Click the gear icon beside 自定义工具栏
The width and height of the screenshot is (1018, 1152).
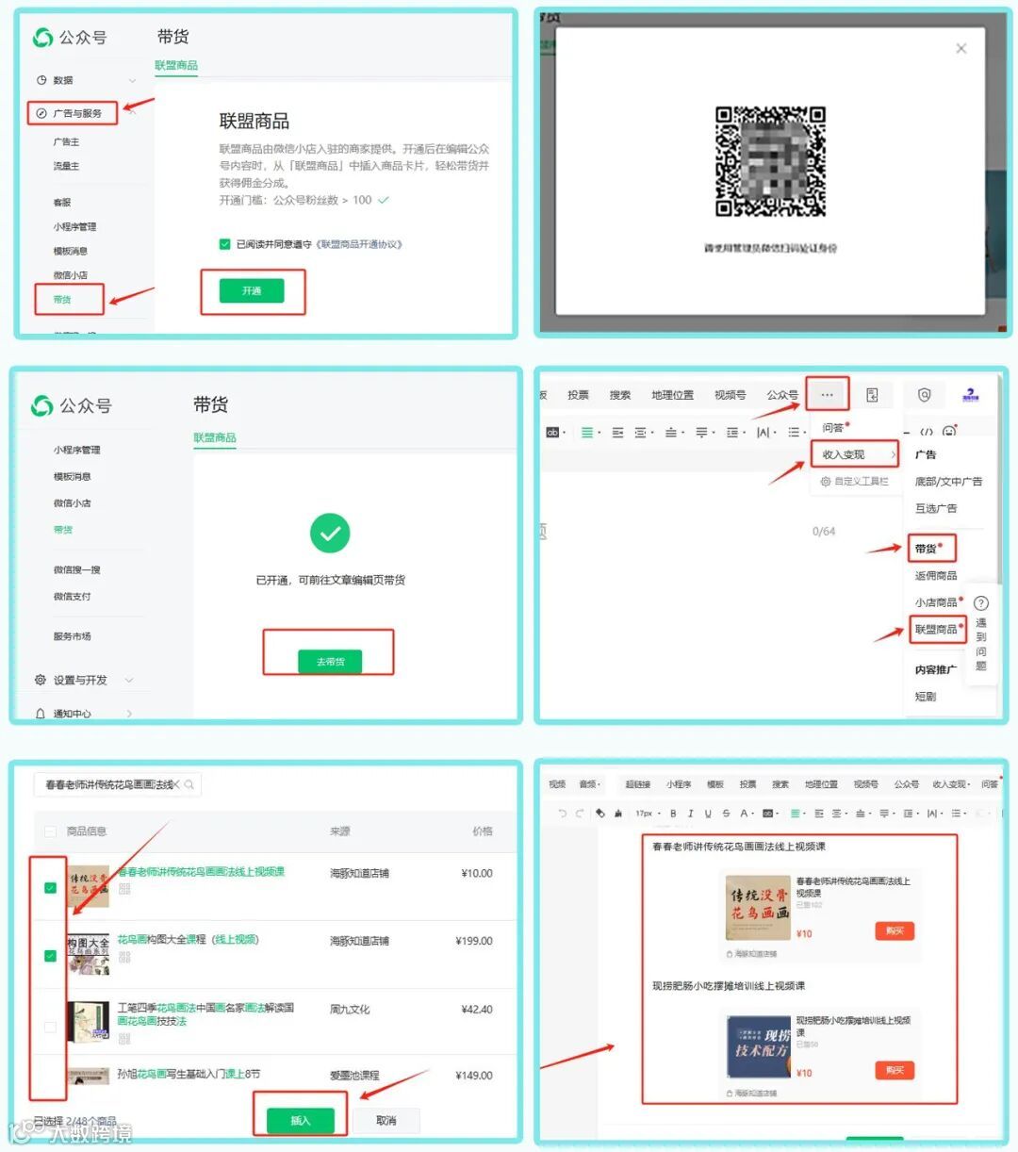coord(825,481)
